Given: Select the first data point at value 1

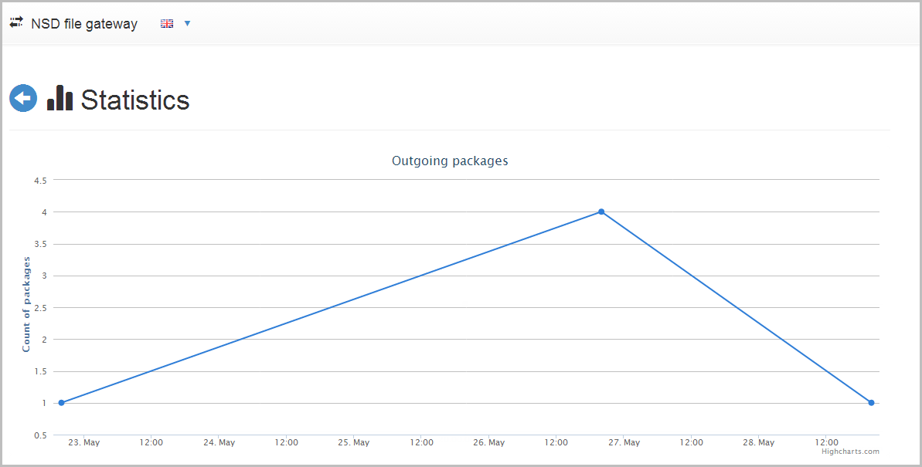Looking at the screenshot, I should (x=61, y=403).
